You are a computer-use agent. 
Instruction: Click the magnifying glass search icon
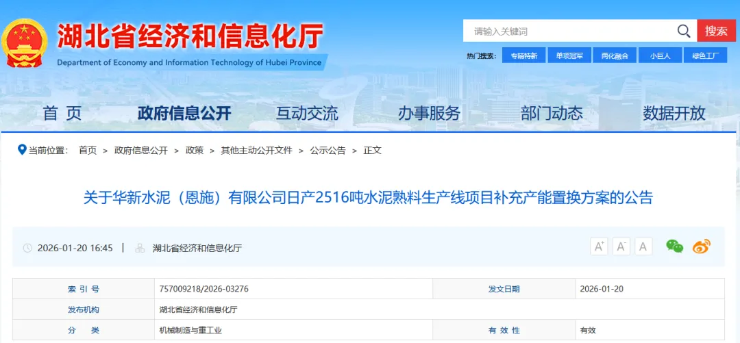[x=684, y=31]
